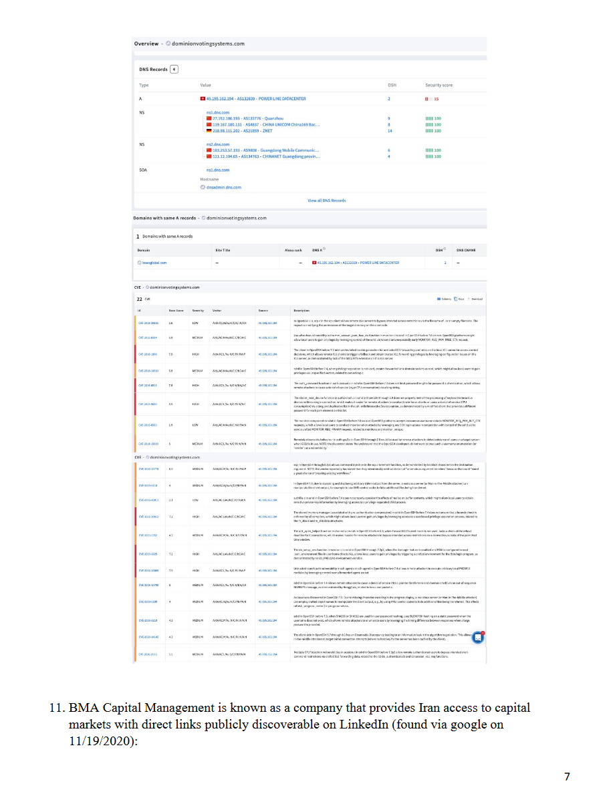
Task: Click the German flag next to 218.98.111.202 ZNET
Action: pos(209,130)
